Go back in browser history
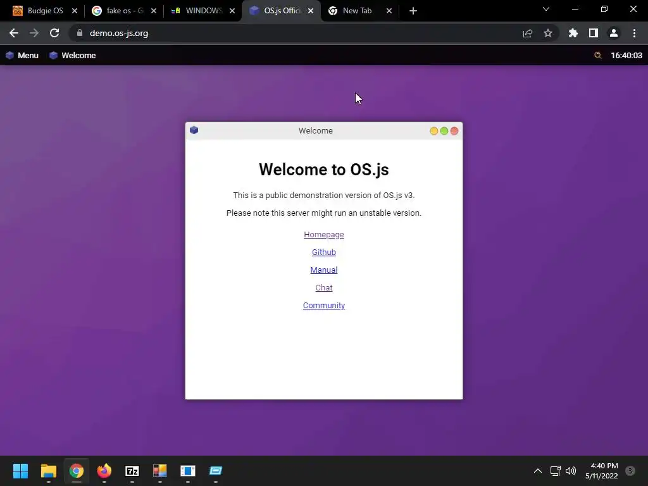Screen dimensions: 648x486 pyautogui.click(x=14, y=33)
